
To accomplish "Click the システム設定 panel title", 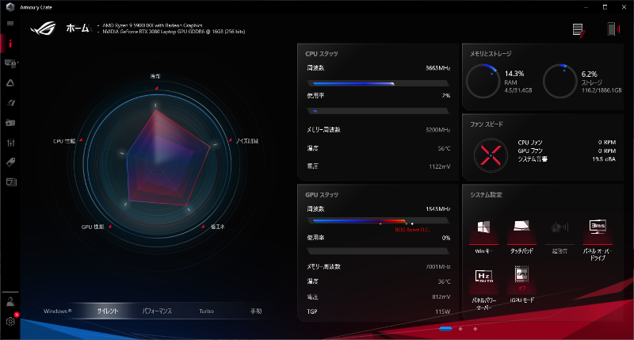I will point(486,195).
